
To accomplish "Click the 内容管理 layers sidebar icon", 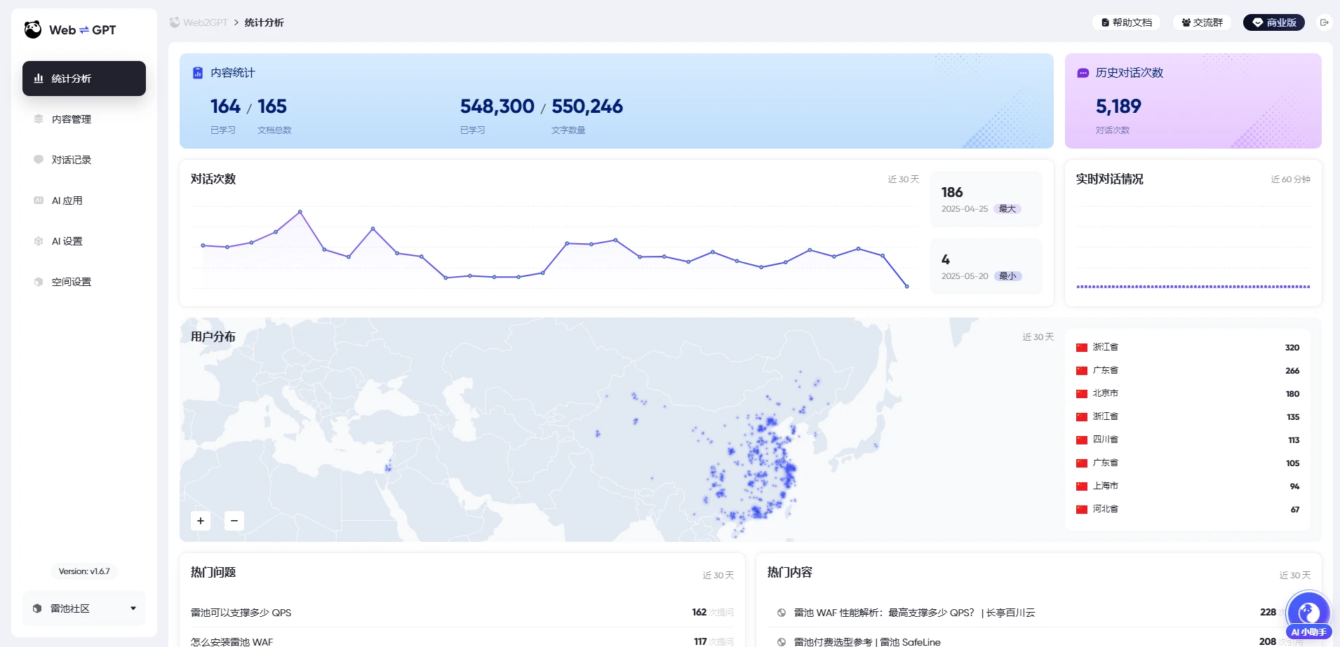I will click(39, 119).
